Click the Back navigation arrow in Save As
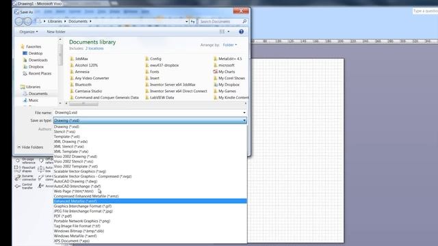438x246 pixels. 19,21
